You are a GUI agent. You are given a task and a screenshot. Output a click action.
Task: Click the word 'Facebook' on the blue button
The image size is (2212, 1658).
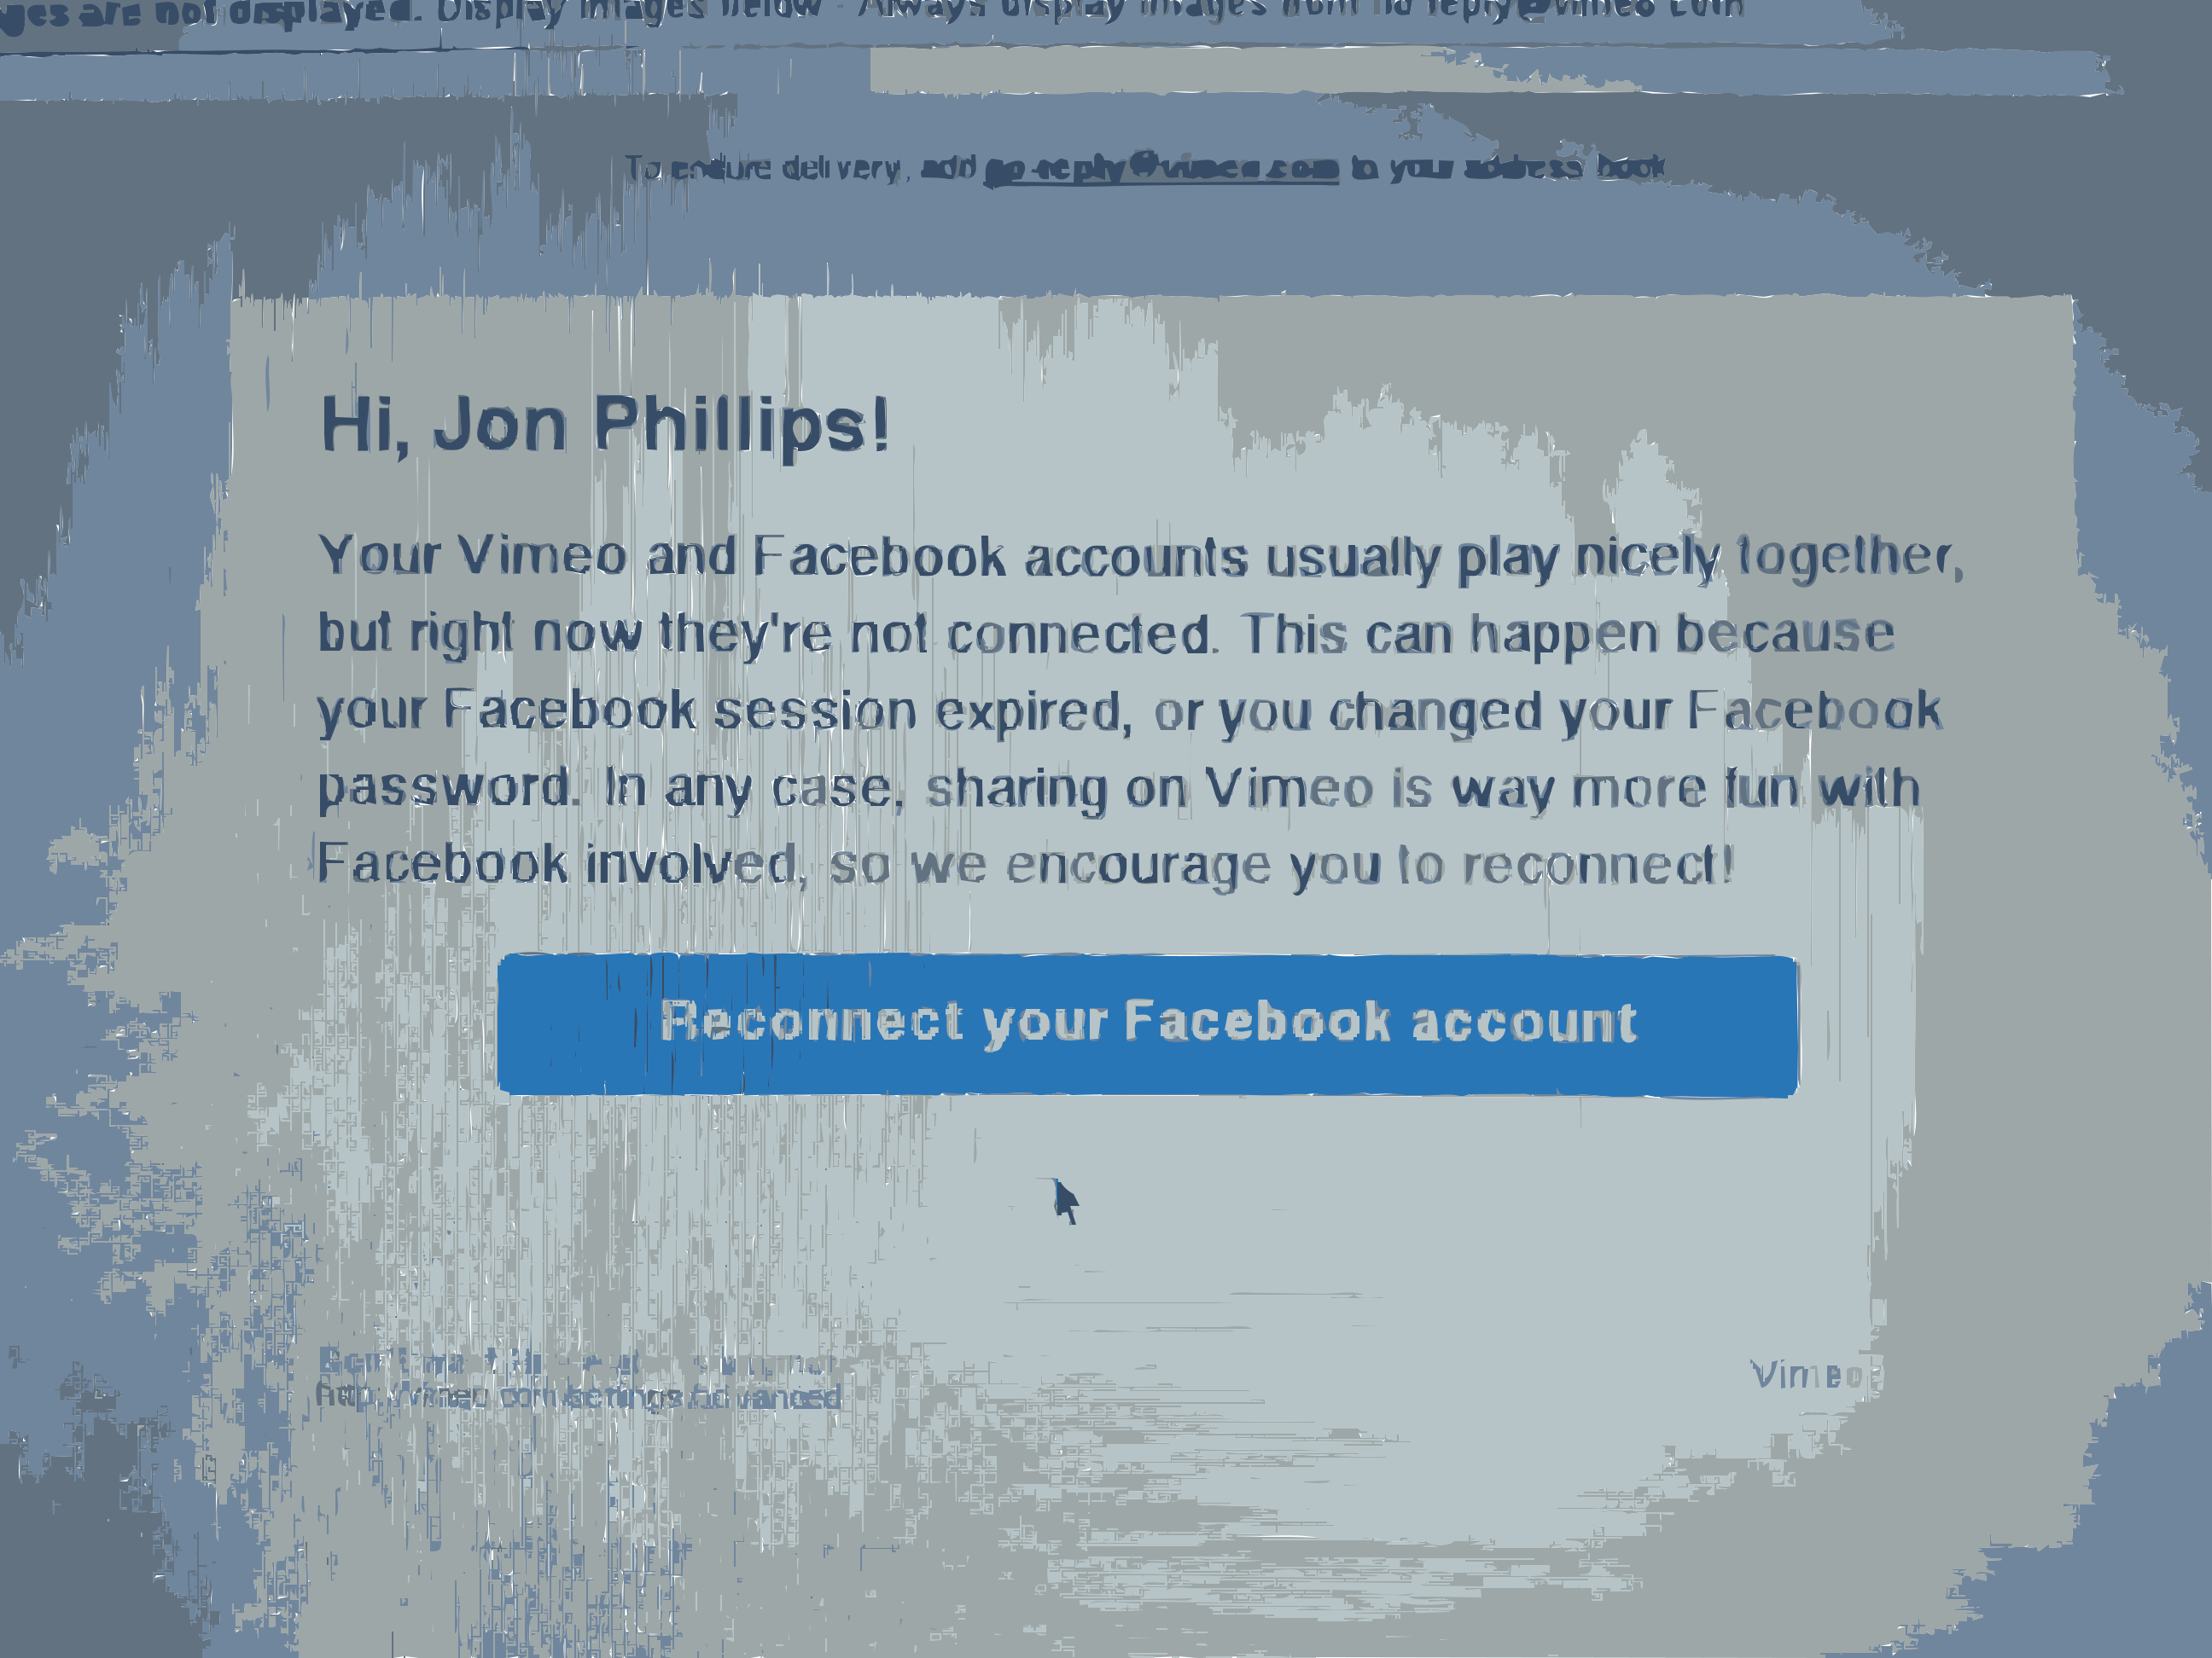[1258, 1020]
